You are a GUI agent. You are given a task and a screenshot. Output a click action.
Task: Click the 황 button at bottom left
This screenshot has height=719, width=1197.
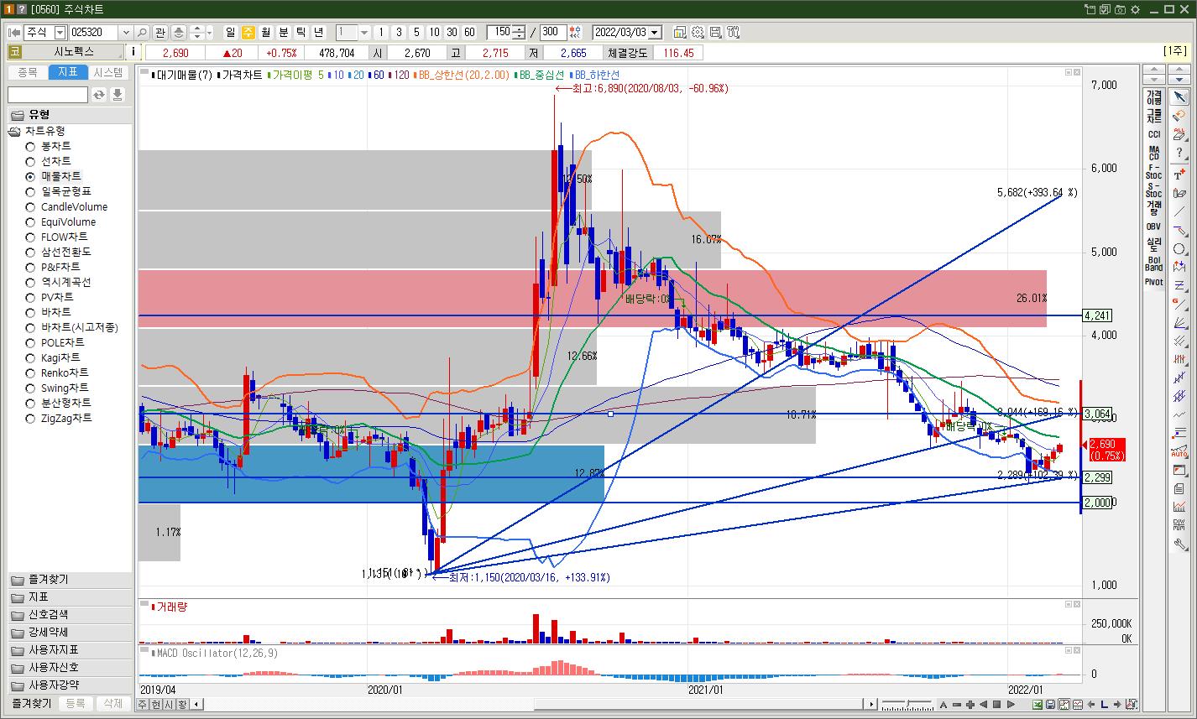point(181,704)
